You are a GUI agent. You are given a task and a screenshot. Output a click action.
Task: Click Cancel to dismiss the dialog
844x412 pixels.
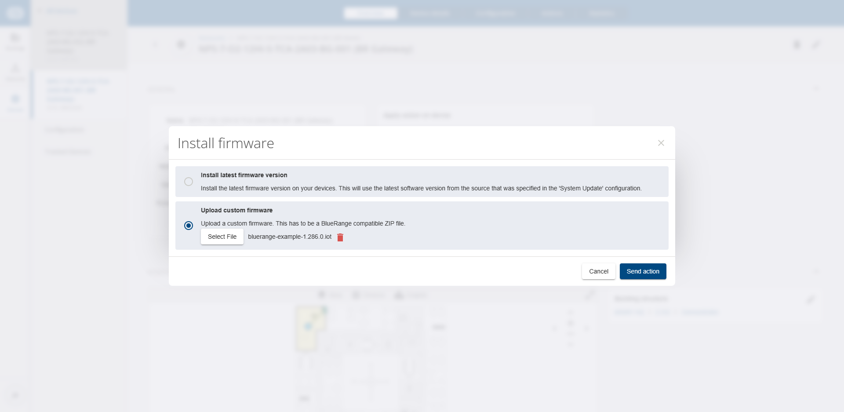pyautogui.click(x=598, y=271)
